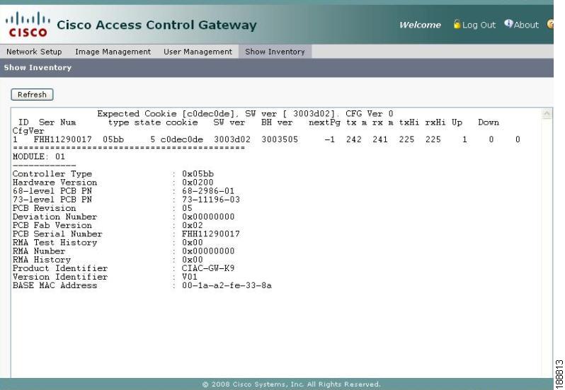This screenshot has width=565, height=390.
Task: Click Hardware Version value 0x0200
Action: [x=198, y=183]
